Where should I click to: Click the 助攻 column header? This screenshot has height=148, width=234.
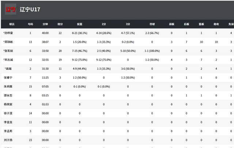coord(216,24)
